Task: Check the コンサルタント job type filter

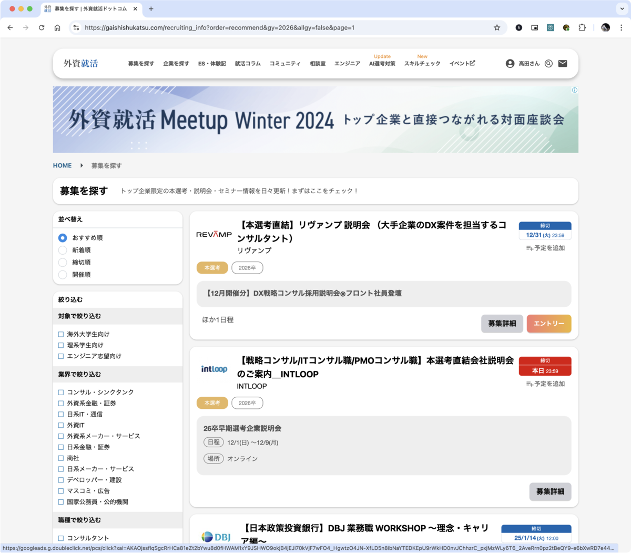Action: point(61,538)
